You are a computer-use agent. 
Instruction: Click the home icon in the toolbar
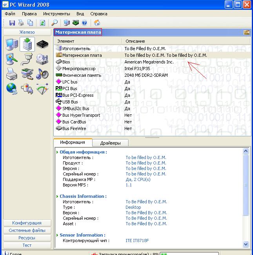click(x=97, y=23)
